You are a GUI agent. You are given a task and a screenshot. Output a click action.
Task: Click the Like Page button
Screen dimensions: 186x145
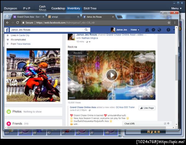click(x=147, y=108)
